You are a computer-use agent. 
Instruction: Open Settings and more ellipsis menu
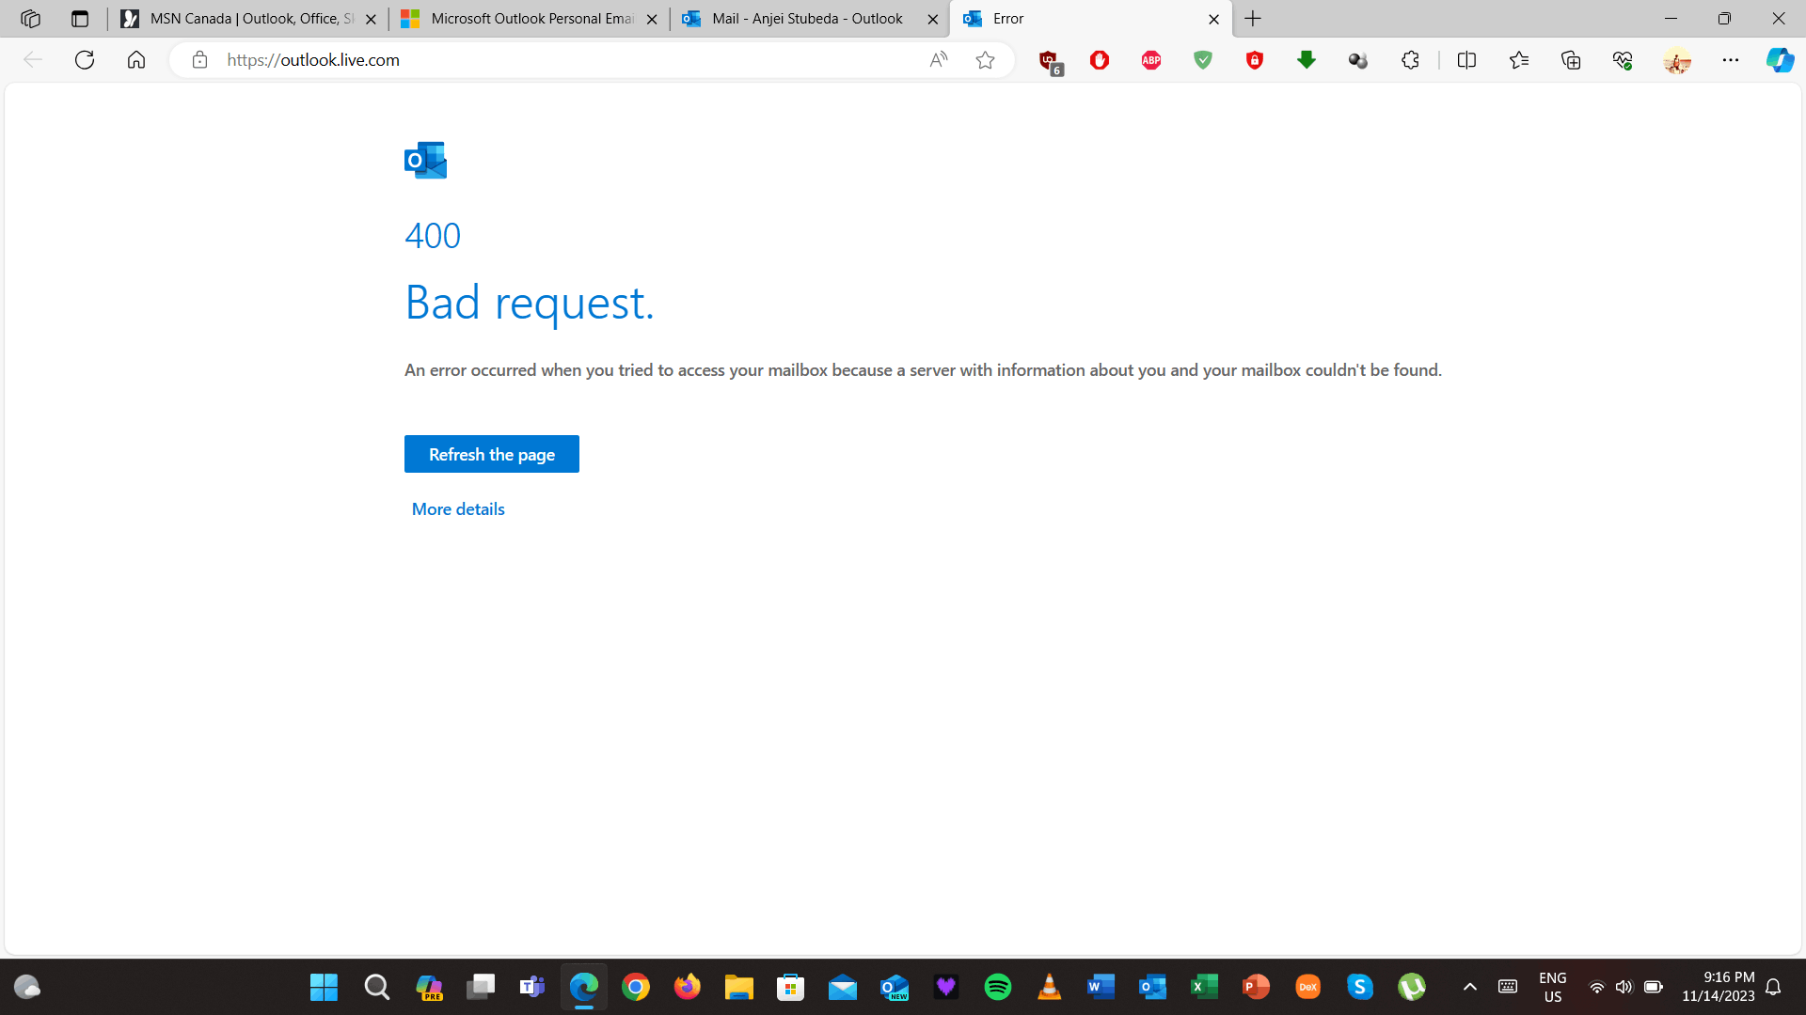[1730, 60]
